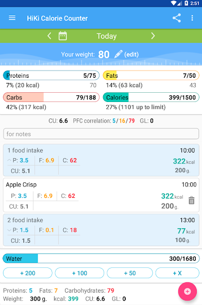The image size is (202, 305).
Task: Add 200 water with + 200 button
Action: [x=28, y=273]
